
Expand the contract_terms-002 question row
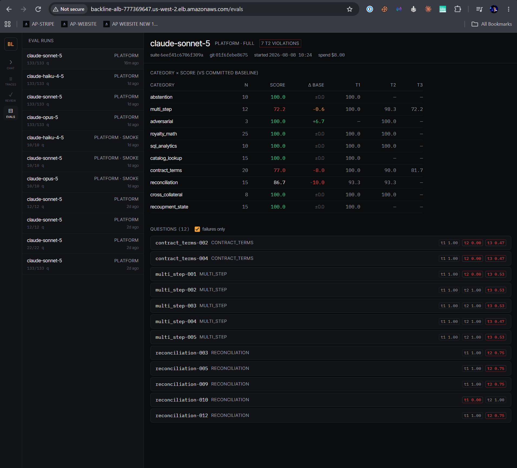(331, 243)
